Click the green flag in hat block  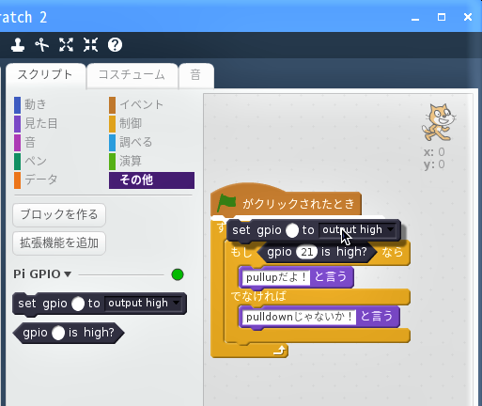pos(226,203)
